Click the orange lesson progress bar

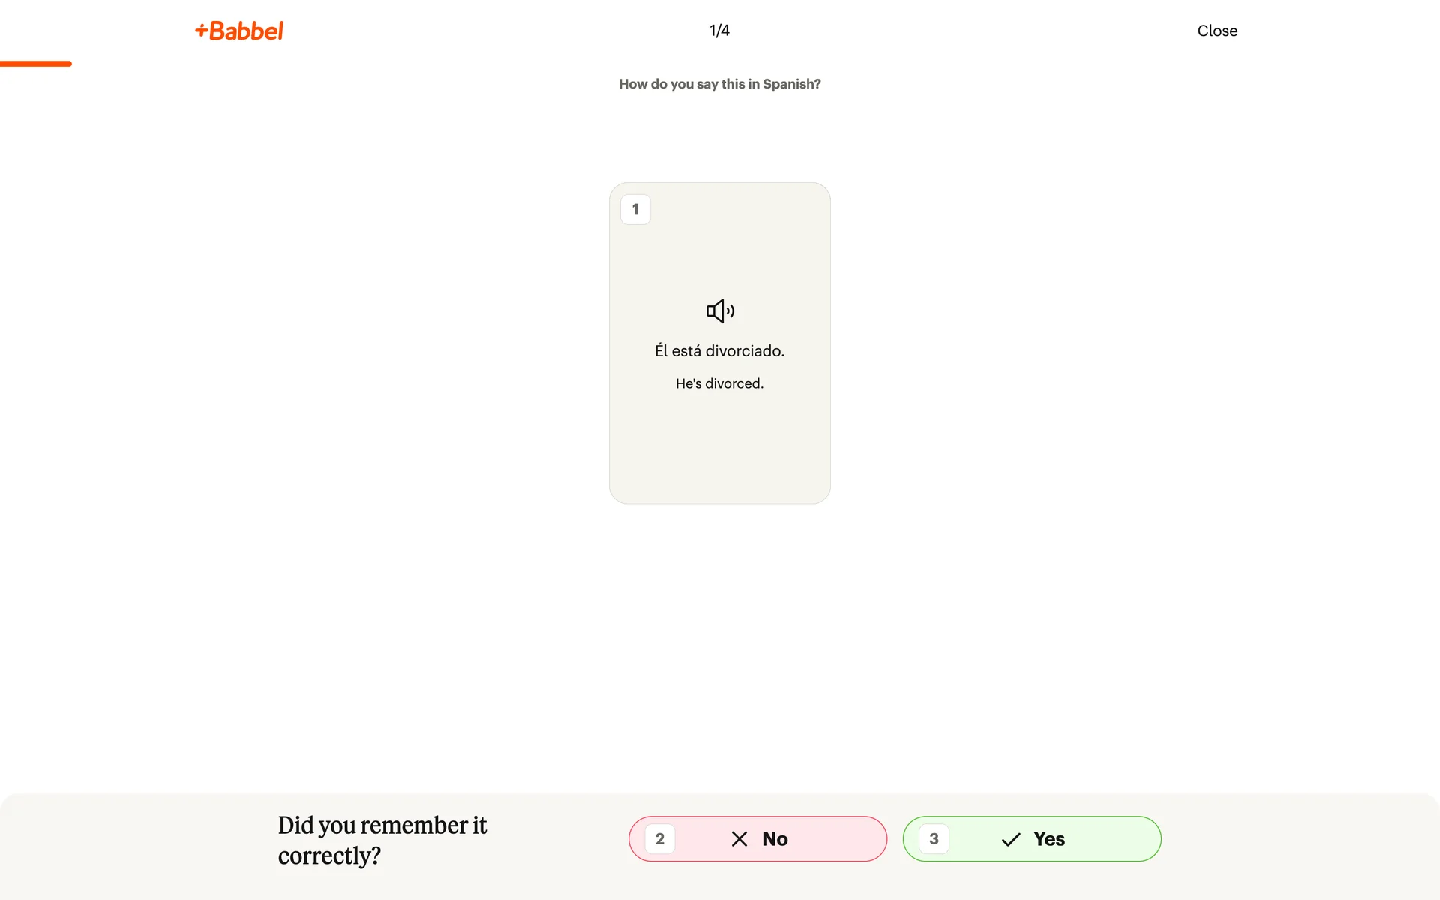[36, 64]
